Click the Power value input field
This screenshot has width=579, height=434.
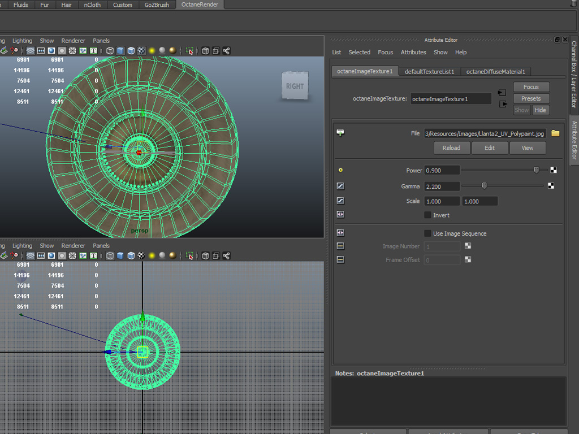click(442, 171)
